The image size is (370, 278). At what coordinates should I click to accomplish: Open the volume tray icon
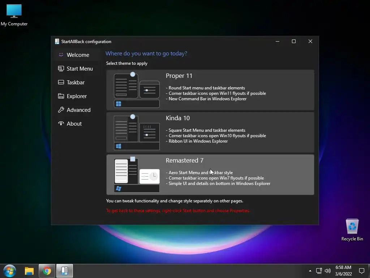[x=327, y=271]
